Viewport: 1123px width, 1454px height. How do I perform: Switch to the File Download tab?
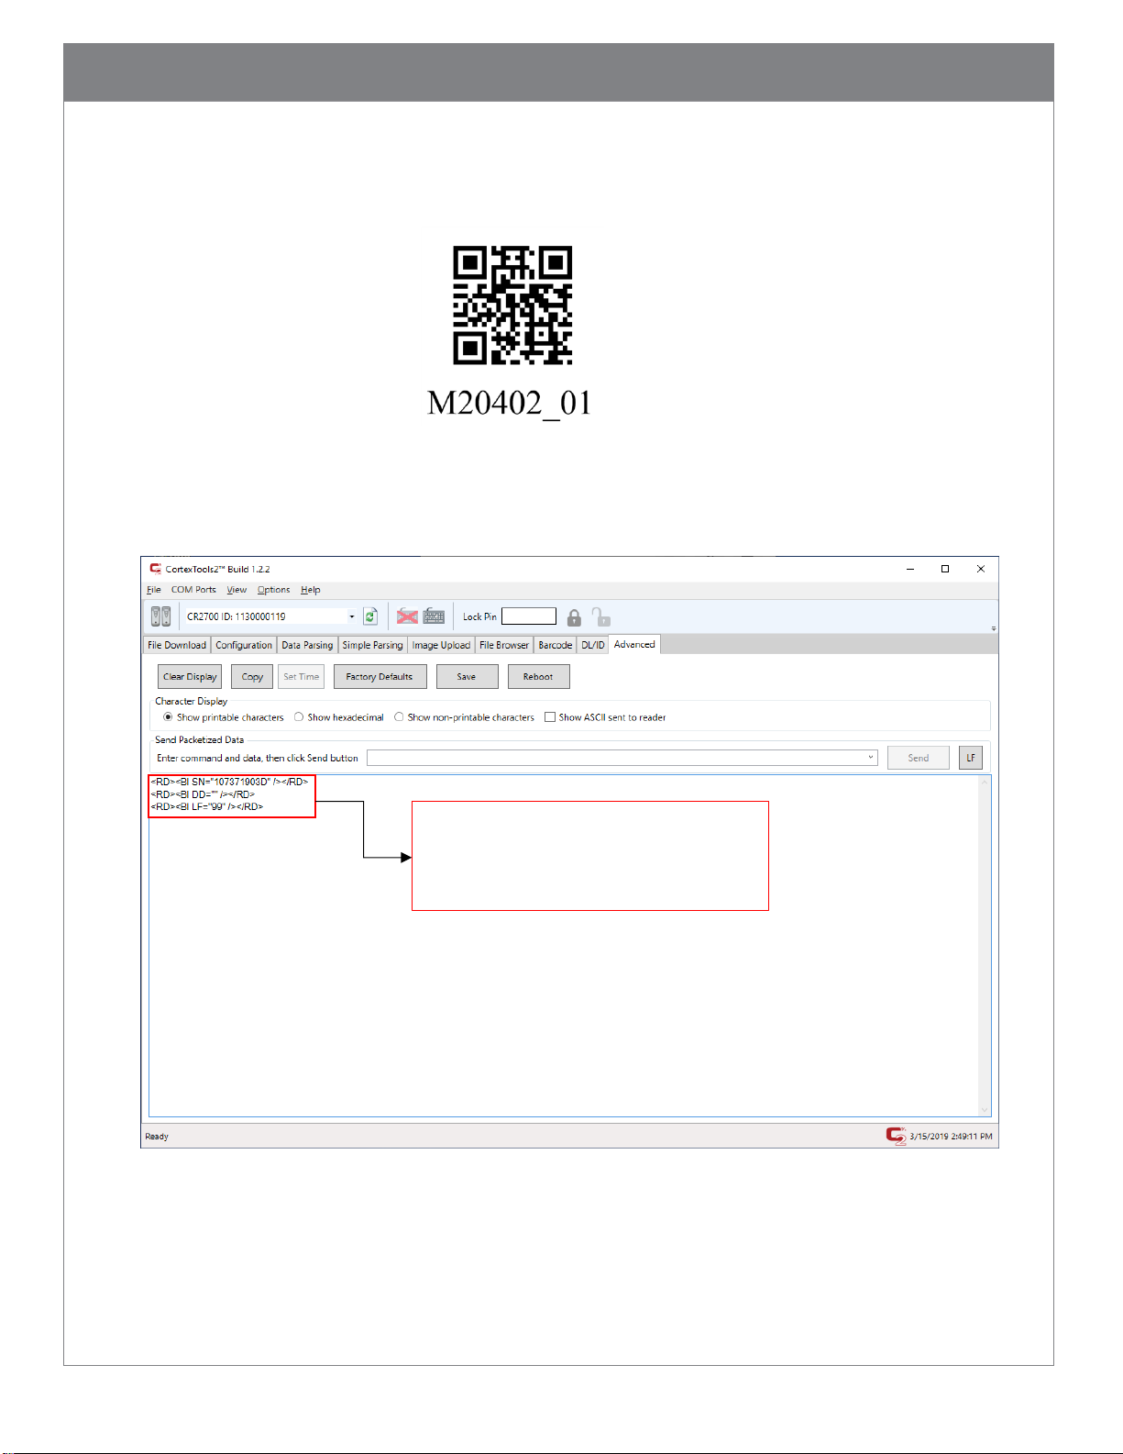177,645
